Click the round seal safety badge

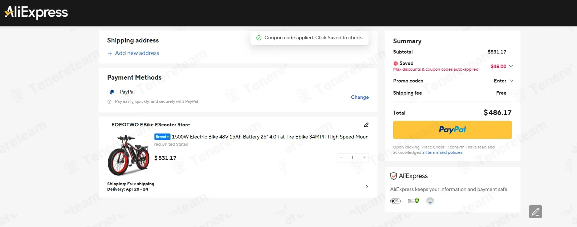click(x=430, y=201)
